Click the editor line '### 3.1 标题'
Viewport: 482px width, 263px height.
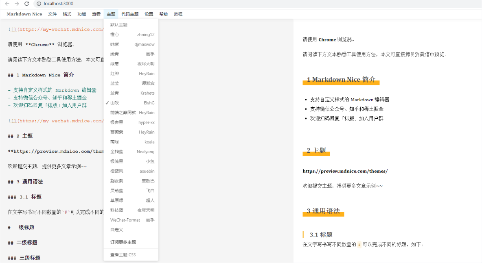[24, 197]
